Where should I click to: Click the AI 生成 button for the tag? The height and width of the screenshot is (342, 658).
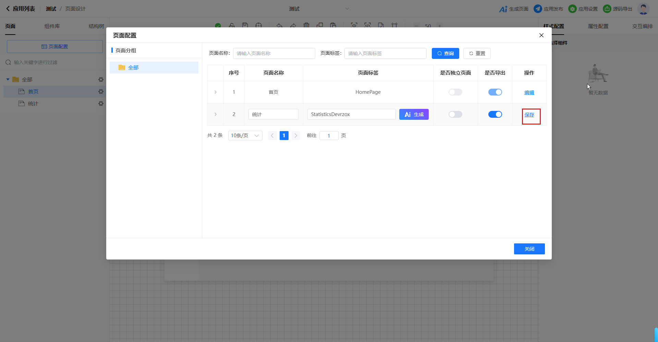pos(414,114)
